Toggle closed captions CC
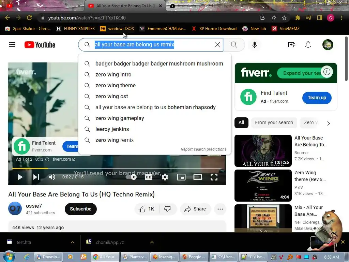The height and width of the screenshot is (262, 349). point(149,177)
